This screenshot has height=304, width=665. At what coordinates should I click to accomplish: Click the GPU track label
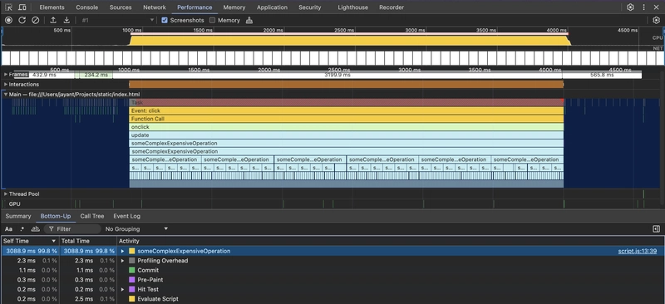point(14,204)
